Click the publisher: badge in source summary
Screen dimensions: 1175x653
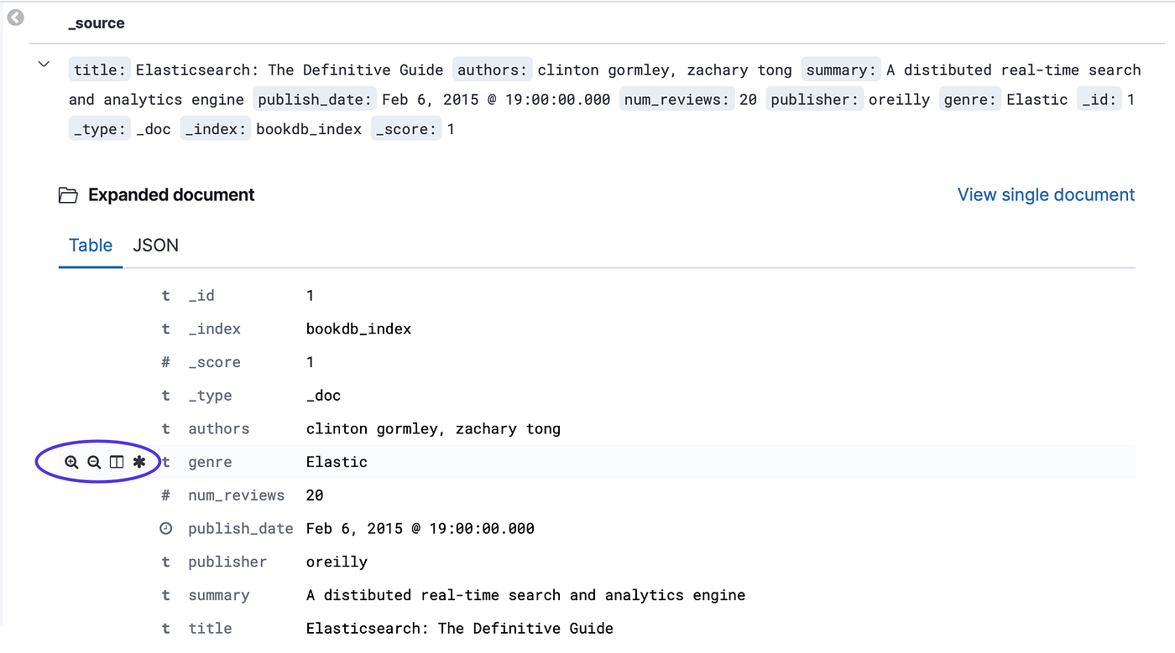click(814, 99)
